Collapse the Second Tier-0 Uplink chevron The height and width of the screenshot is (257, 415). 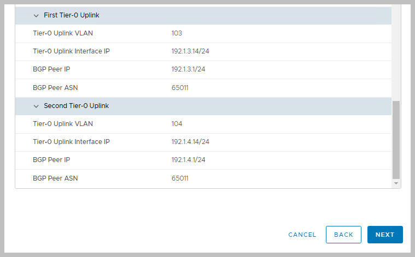tap(36, 106)
